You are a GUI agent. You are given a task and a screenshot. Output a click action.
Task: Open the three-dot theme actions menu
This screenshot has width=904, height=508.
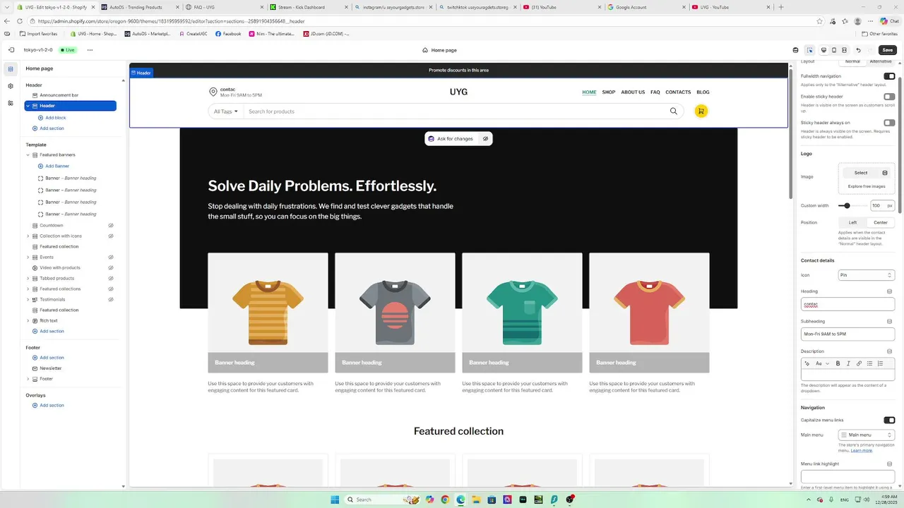coord(90,50)
